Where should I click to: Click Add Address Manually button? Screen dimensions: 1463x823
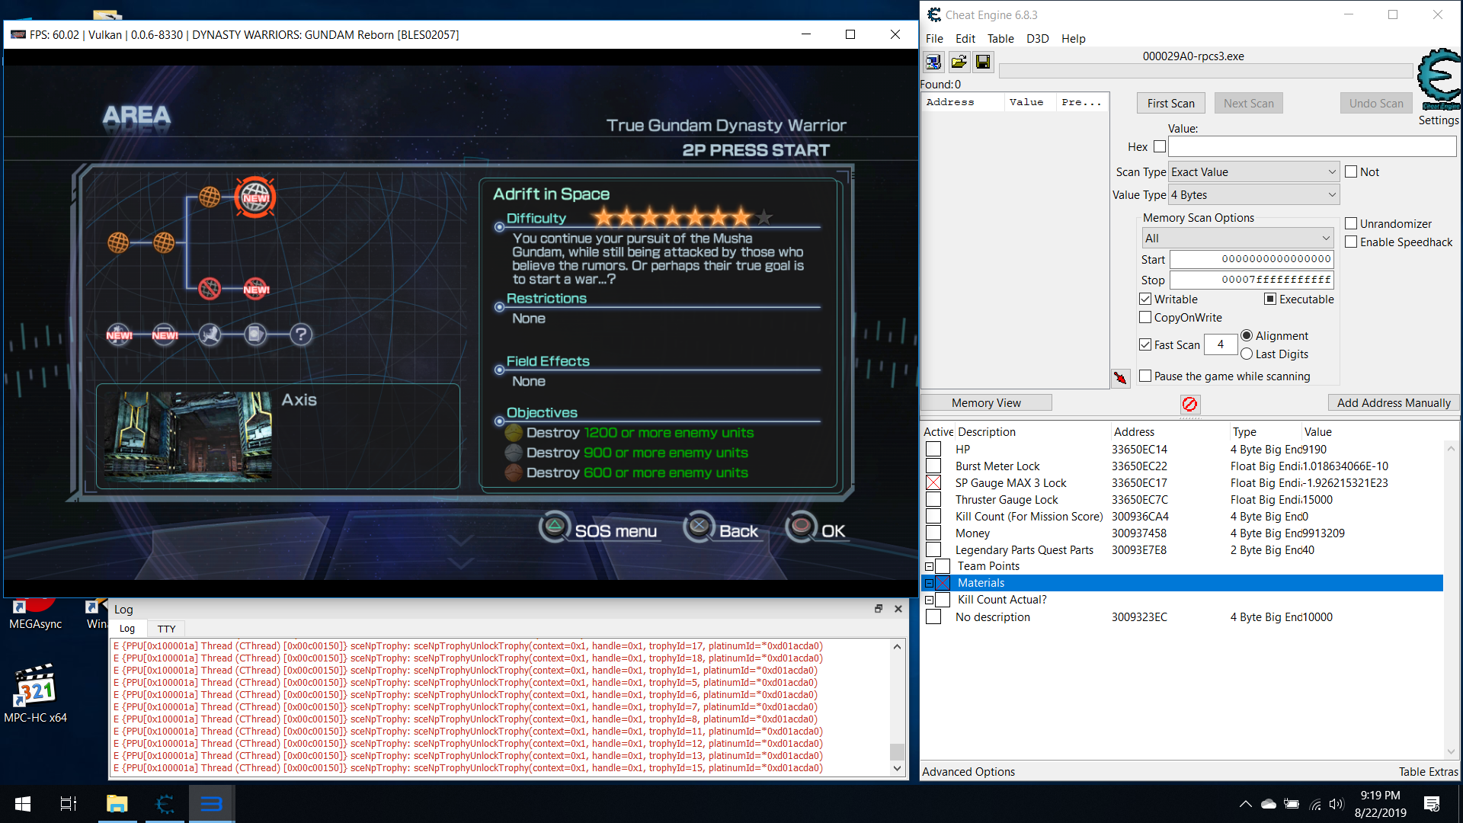(1393, 402)
